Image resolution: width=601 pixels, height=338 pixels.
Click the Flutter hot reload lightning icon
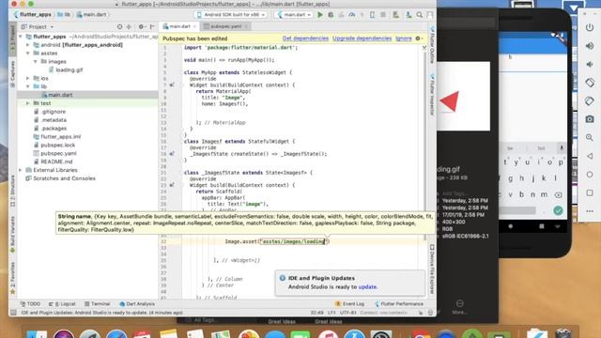click(x=362, y=15)
